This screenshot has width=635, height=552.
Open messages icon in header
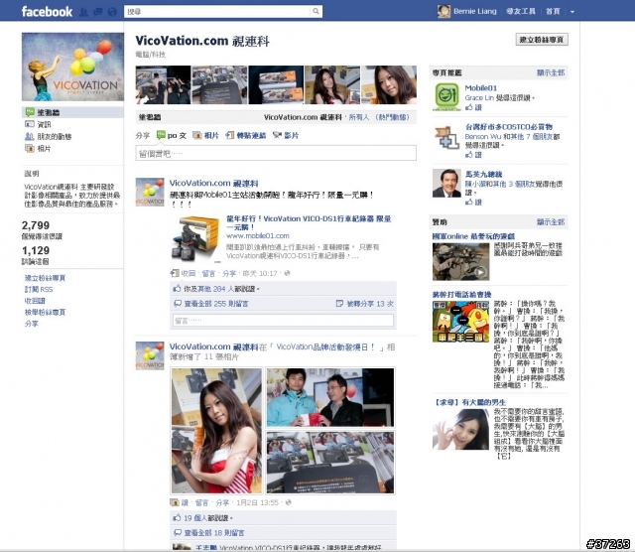click(x=97, y=12)
